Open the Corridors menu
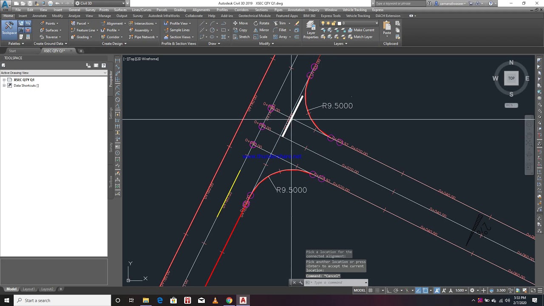Viewport: 544px width, 306px height. click(x=241, y=10)
